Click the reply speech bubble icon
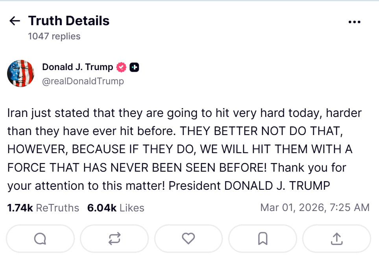The height and width of the screenshot is (263, 379). click(x=40, y=239)
